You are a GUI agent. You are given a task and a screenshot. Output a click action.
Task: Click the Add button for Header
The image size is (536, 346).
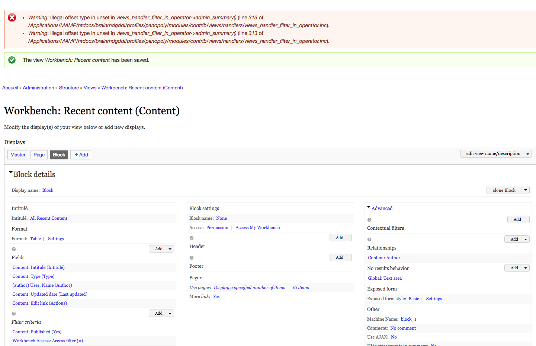pos(340,238)
